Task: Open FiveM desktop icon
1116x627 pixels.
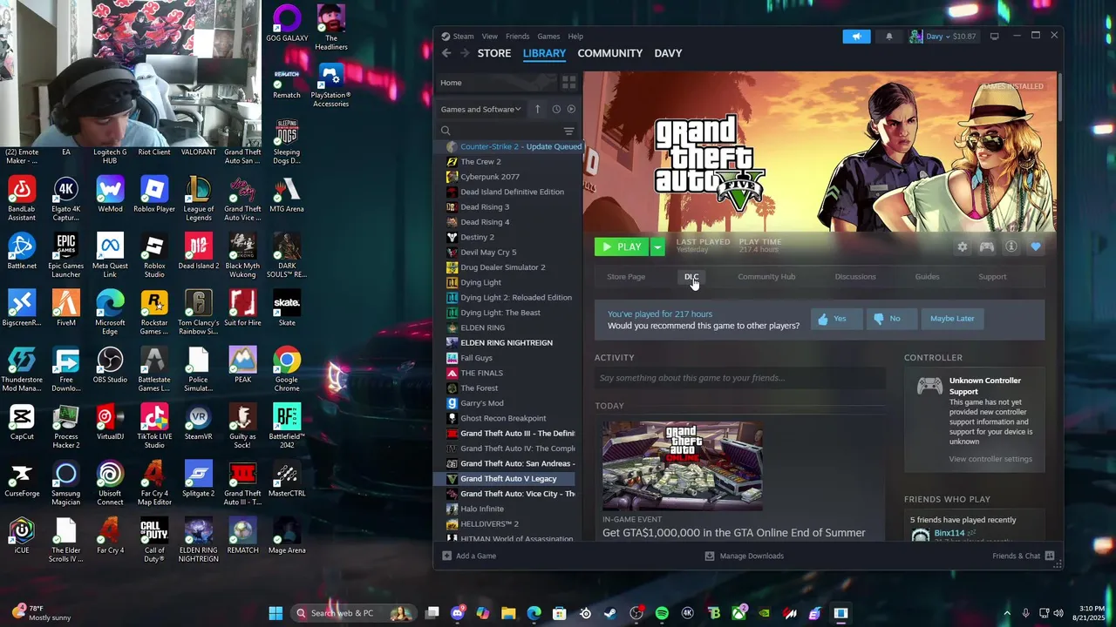Action: 66,308
